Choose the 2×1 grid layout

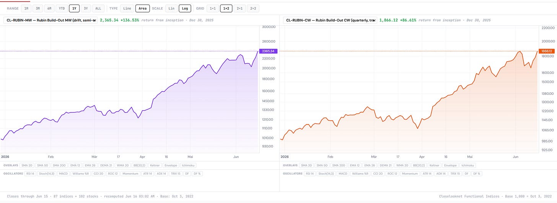(239, 8)
